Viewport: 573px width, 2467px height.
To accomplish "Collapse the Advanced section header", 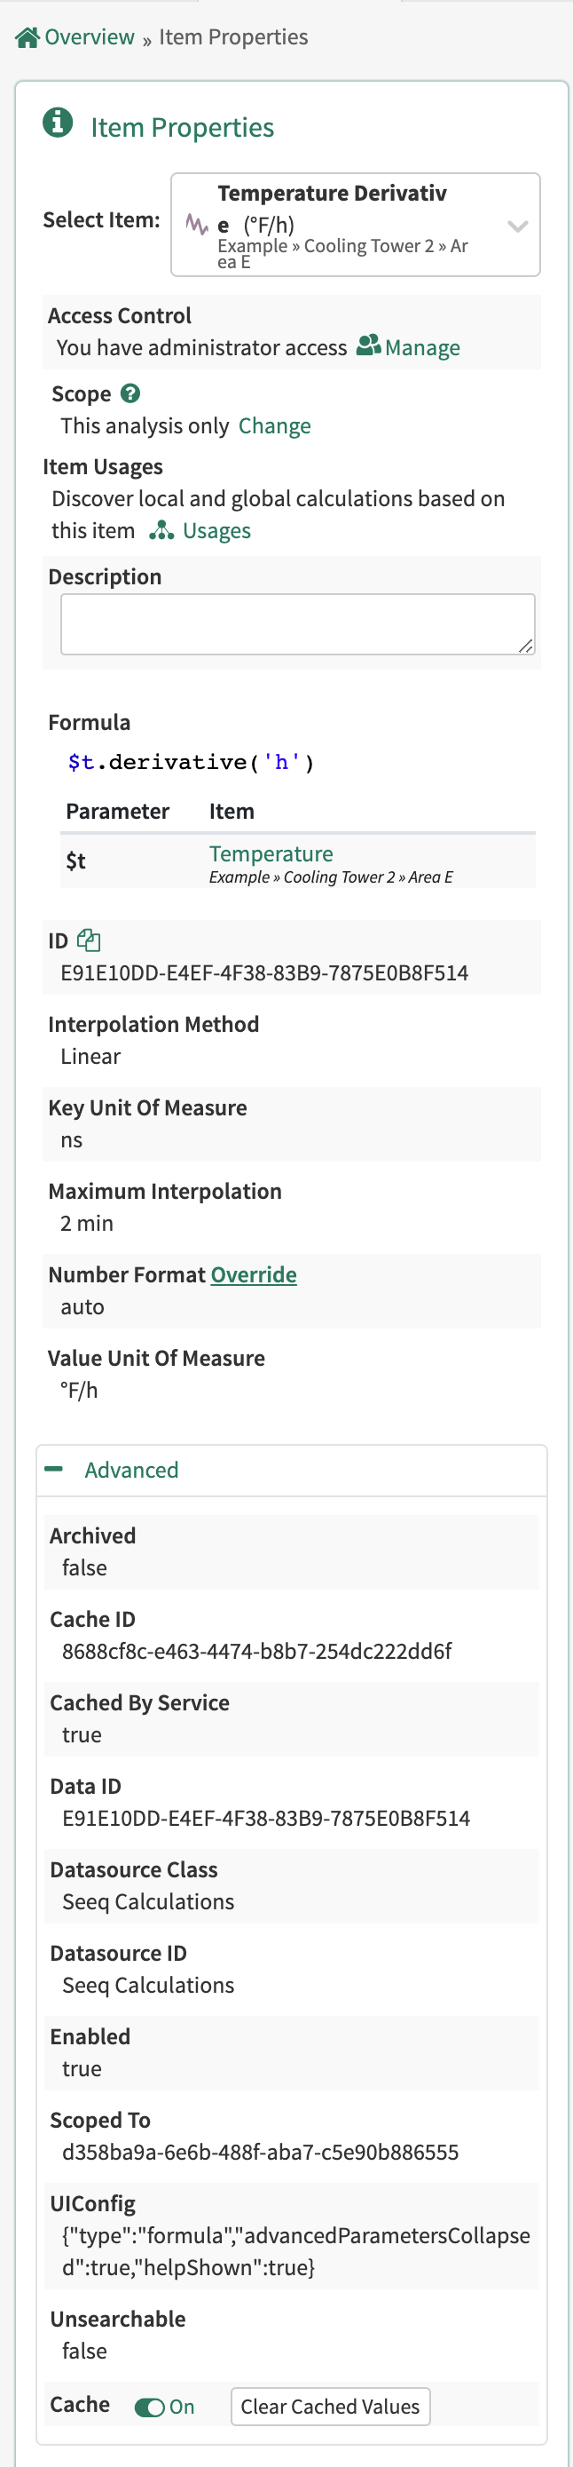I will [131, 1470].
